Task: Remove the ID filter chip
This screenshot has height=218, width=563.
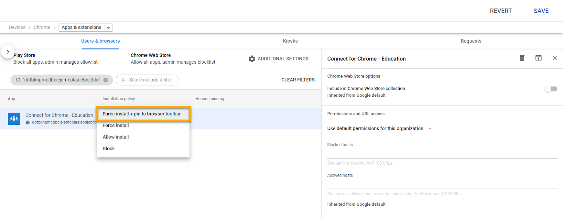Action: pyautogui.click(x=106, y=80)
